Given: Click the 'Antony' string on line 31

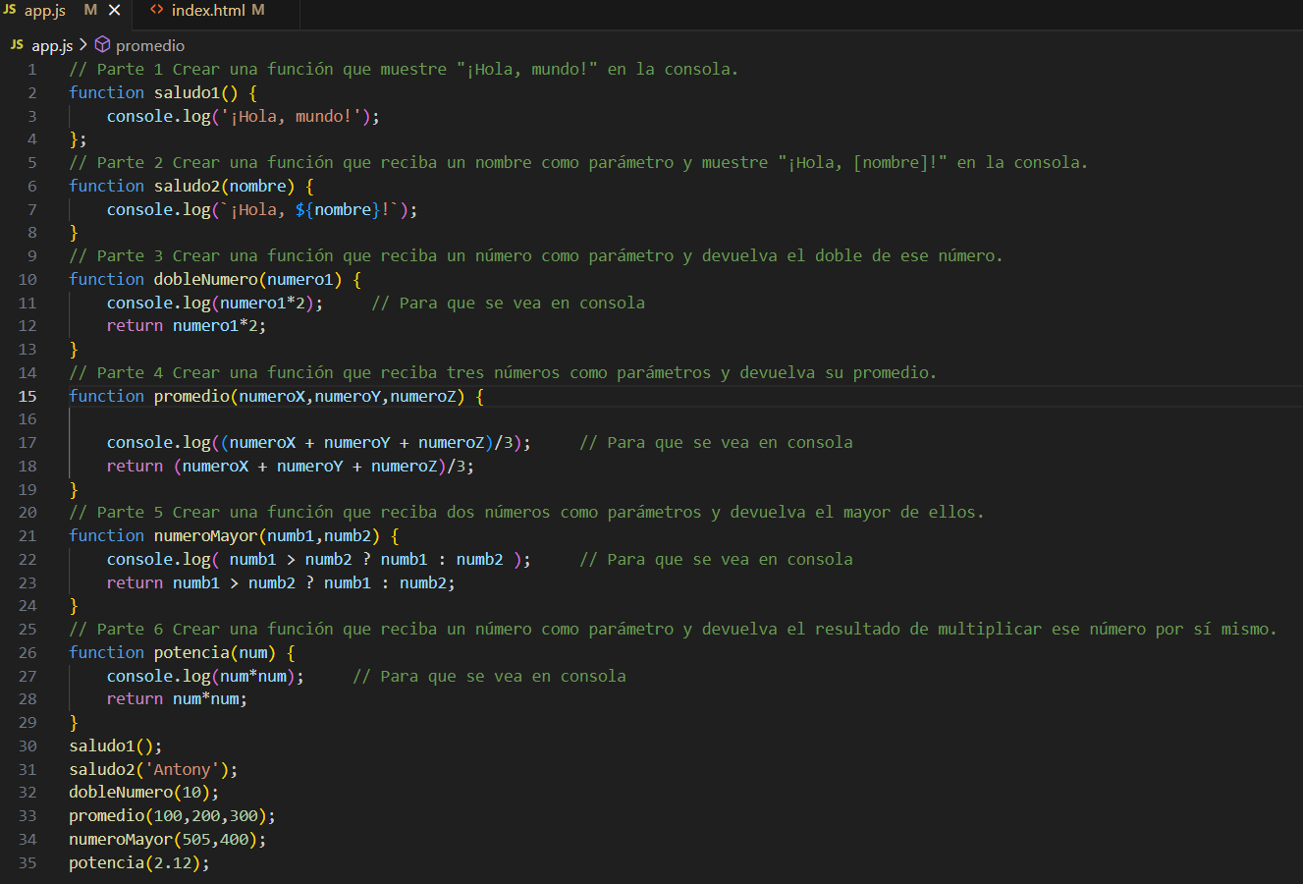Looking at the screenshot, I should [182, 769].
